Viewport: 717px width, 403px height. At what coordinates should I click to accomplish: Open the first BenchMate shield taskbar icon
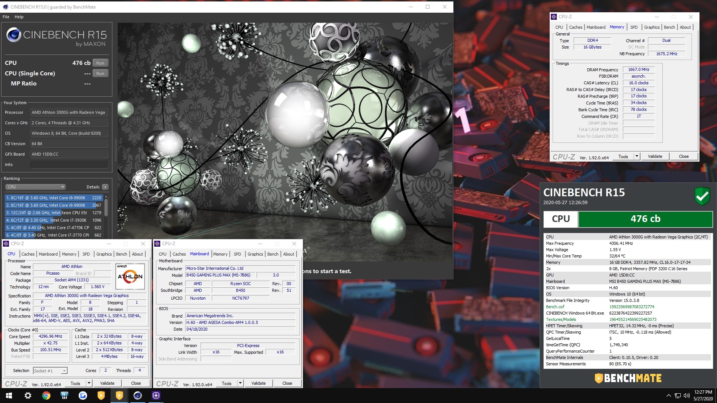point(101,396)
